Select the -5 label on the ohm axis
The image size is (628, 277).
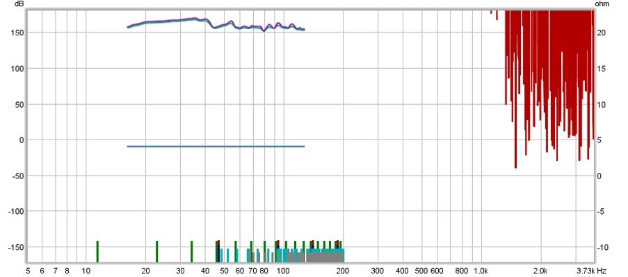(x=600, y=212)
